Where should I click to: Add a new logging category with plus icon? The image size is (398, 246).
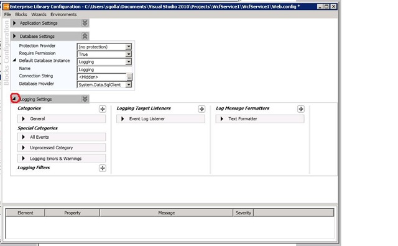pos(103,109)
